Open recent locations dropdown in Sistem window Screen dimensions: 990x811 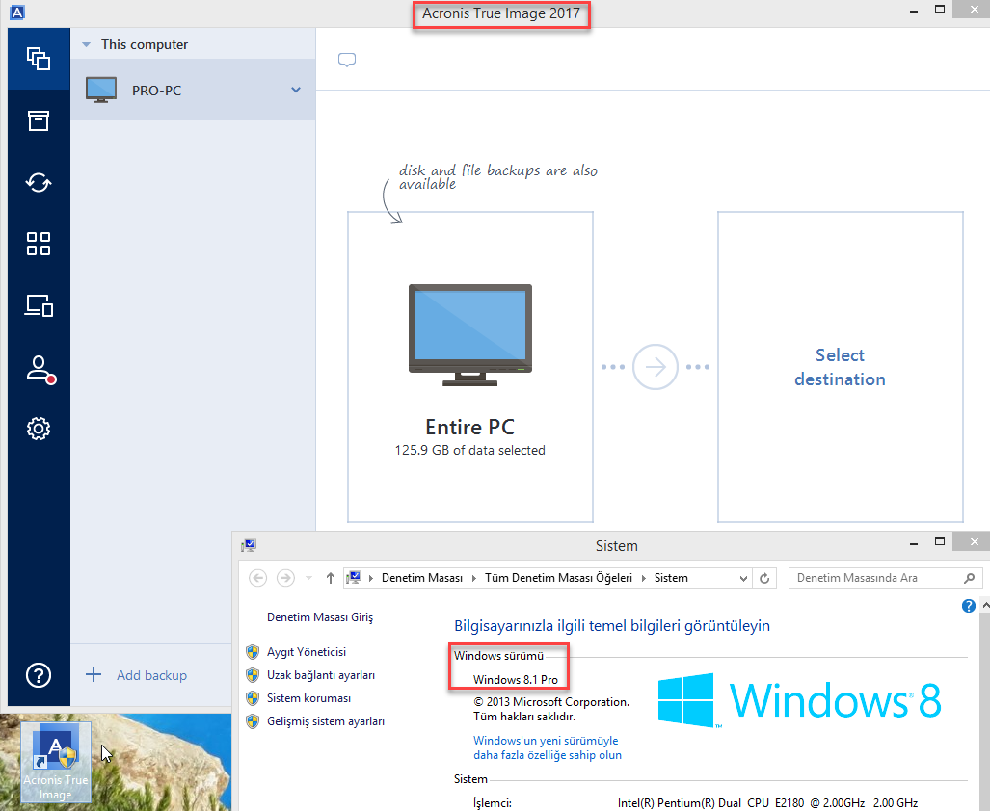click(x=308, y=578)
